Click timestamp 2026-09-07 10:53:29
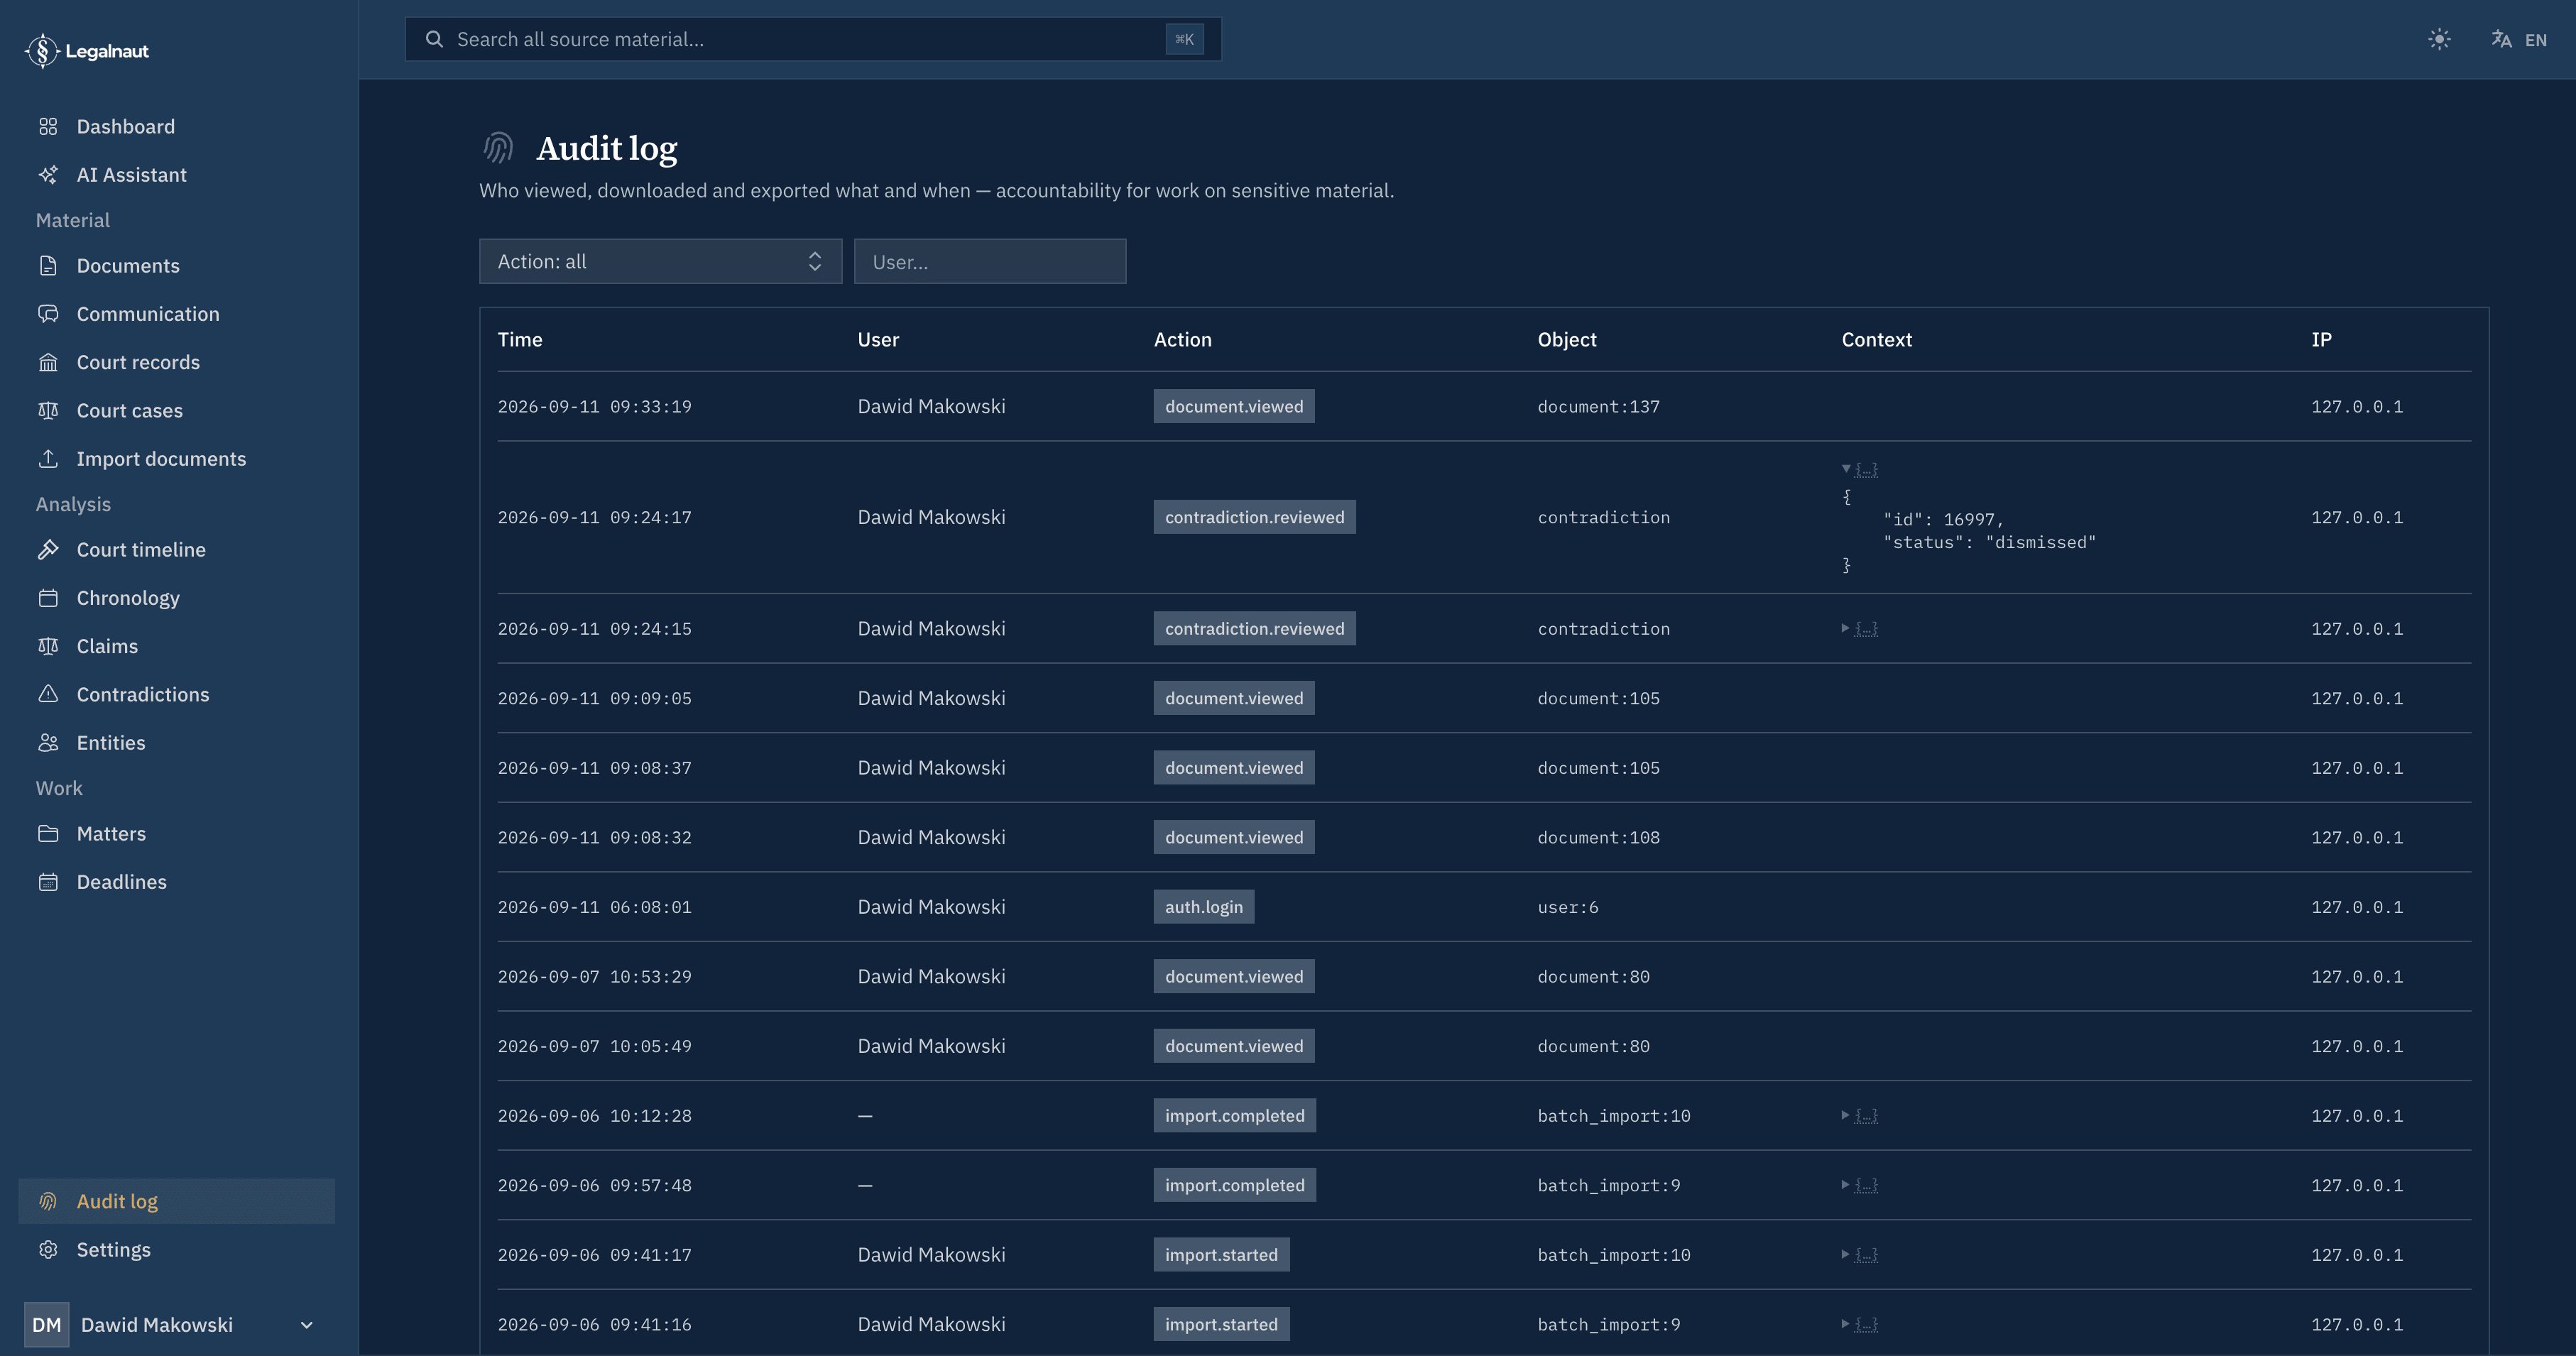 click(594, 977)
